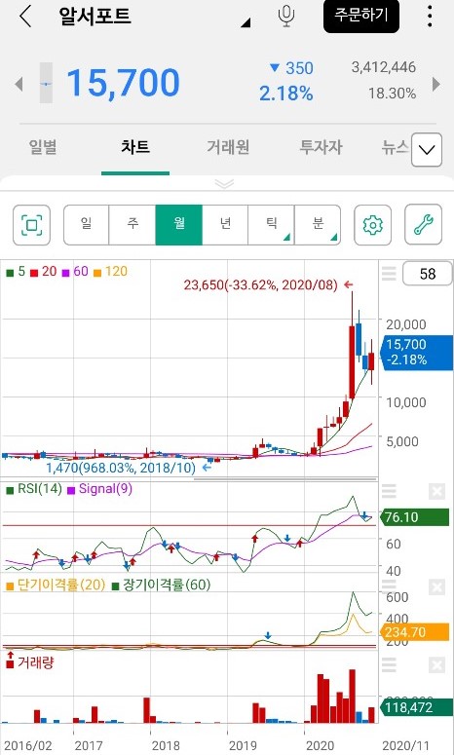
Task: Select the 월 monthly chart period
Action: click(178, 225)
